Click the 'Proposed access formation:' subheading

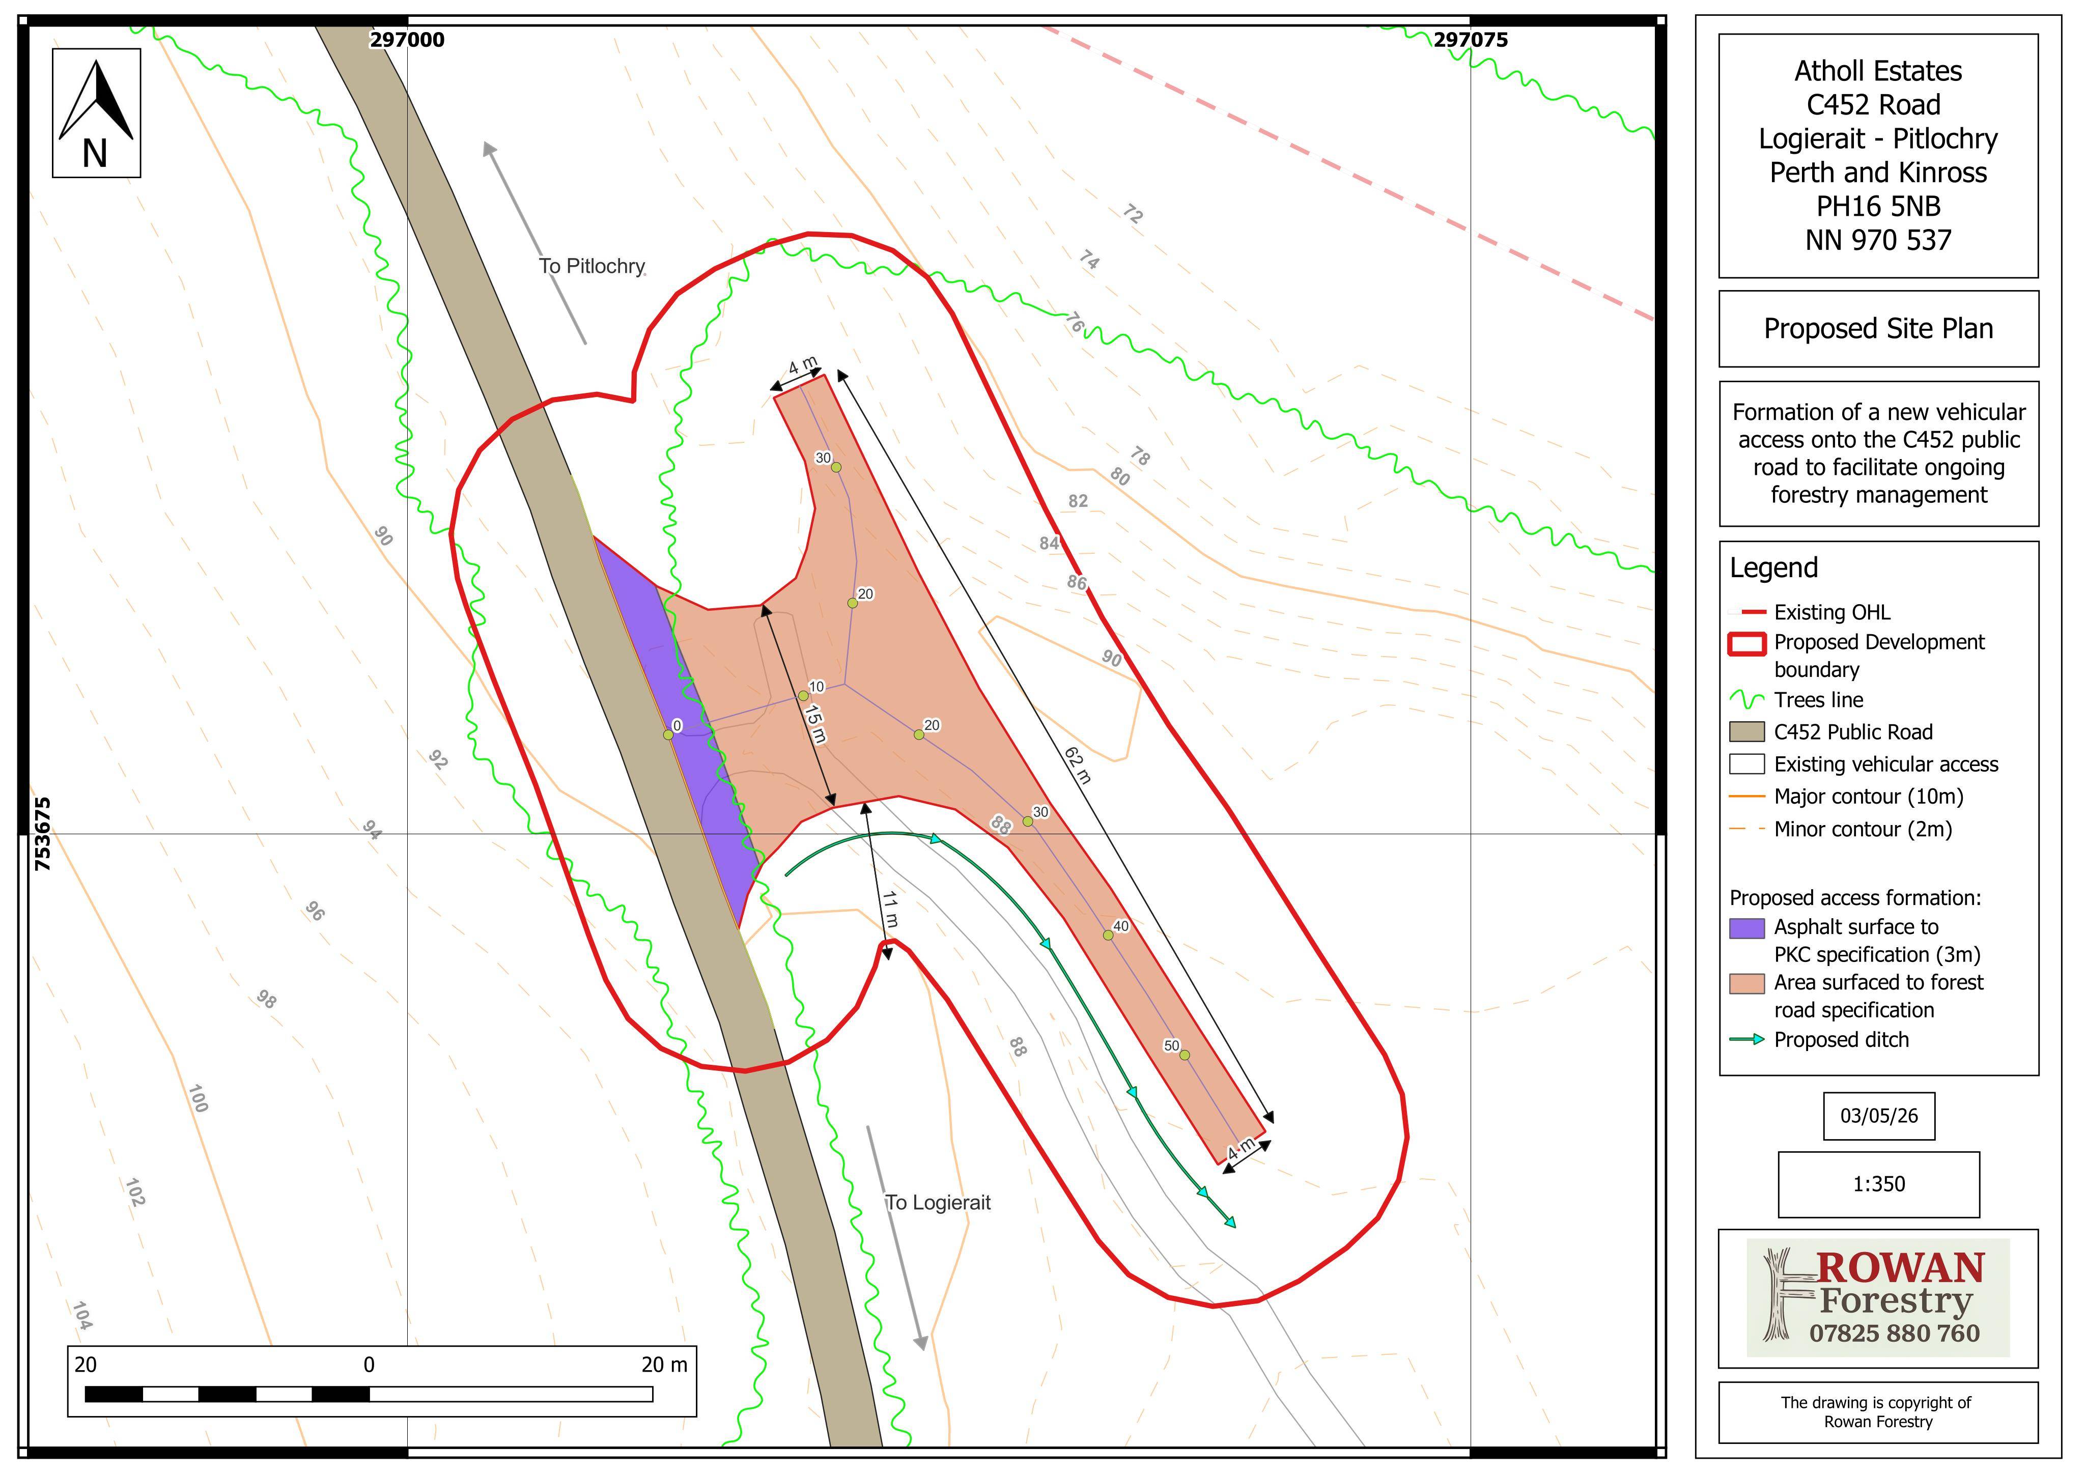[1855, 898]
